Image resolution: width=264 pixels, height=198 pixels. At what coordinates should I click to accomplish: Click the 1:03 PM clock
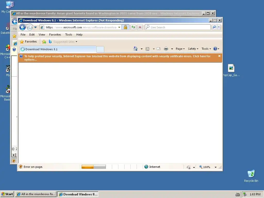click(255, 194)
